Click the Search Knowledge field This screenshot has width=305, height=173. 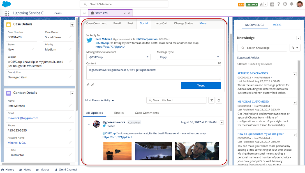click(262, 48)
